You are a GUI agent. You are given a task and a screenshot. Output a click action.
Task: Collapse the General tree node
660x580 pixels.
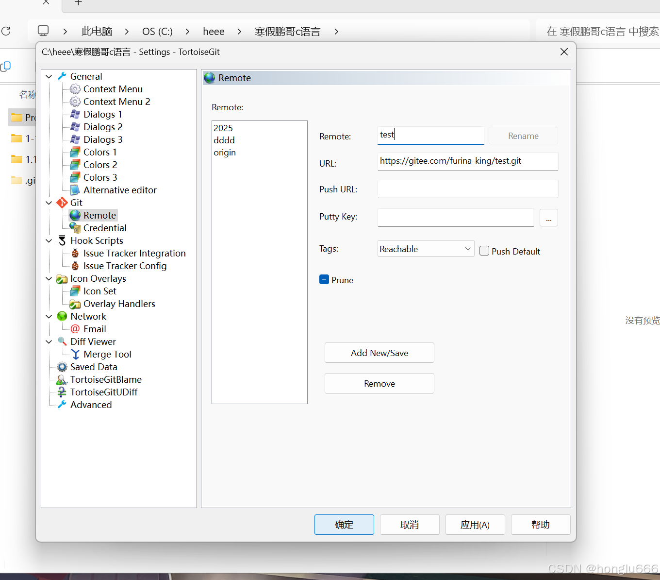click(x=49, y=76)
